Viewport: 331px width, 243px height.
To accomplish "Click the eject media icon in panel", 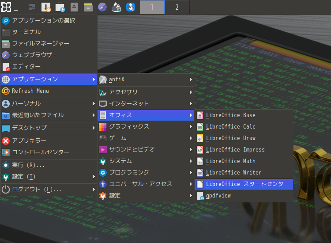I will (x=74, y=7).
